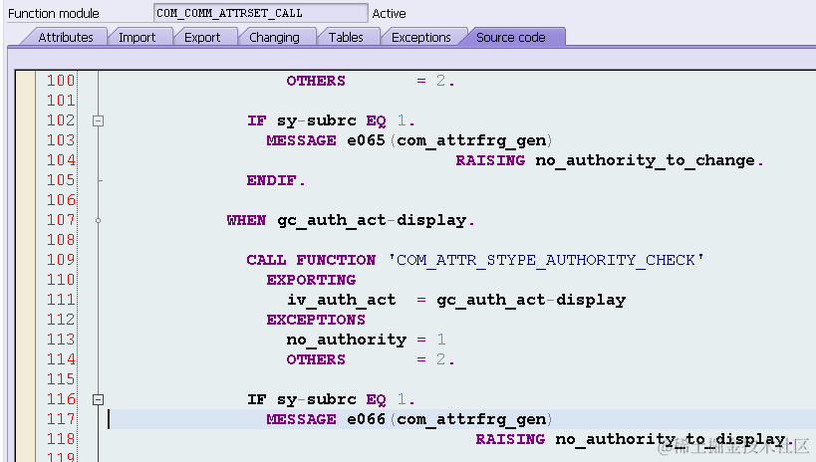Click the ENDIF statement on line 105

(x=276, y=180)
